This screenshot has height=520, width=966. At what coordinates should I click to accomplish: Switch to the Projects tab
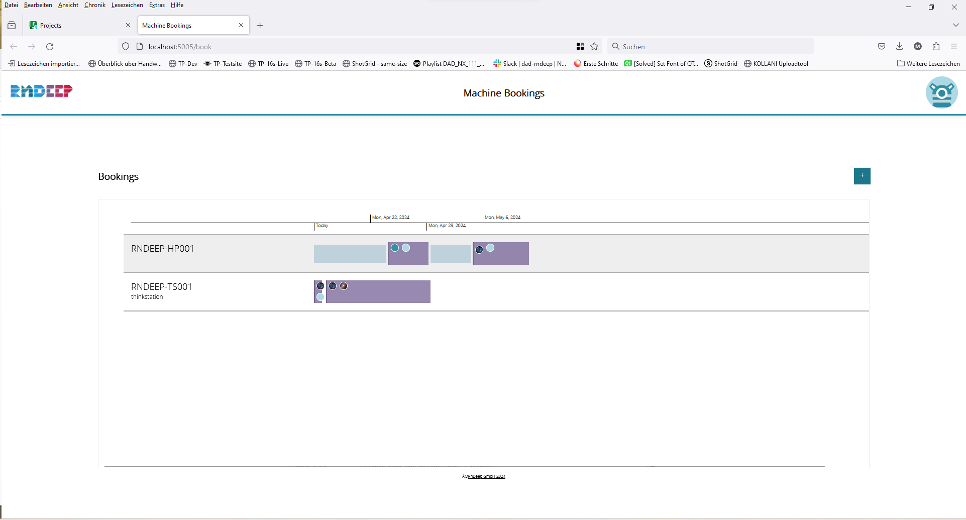coord(75,25)
